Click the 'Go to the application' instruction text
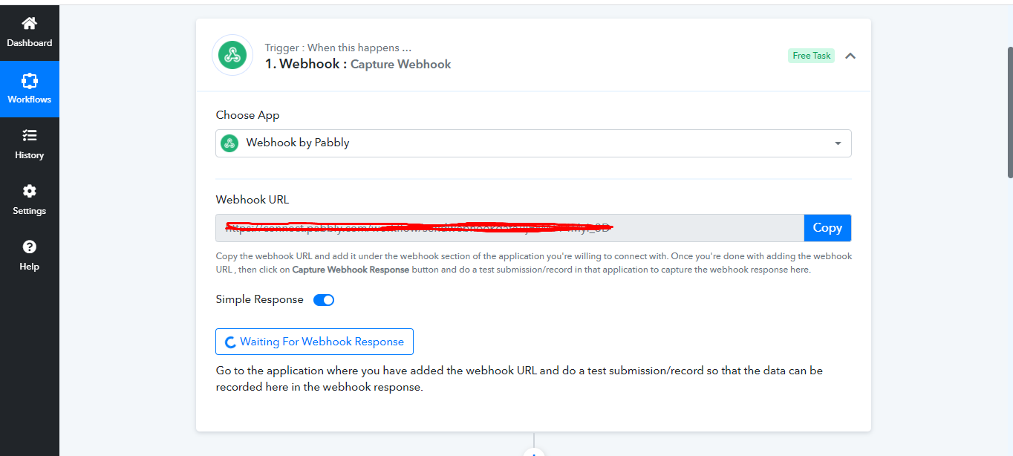The height and width of the screenshot is (456, 1013). (519, 378)
